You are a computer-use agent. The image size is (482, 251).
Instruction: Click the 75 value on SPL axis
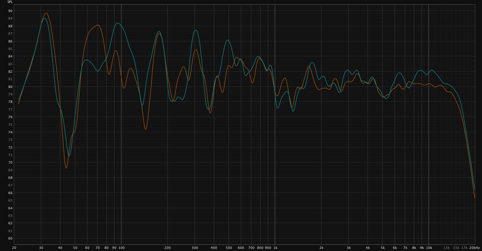point(10,125)
